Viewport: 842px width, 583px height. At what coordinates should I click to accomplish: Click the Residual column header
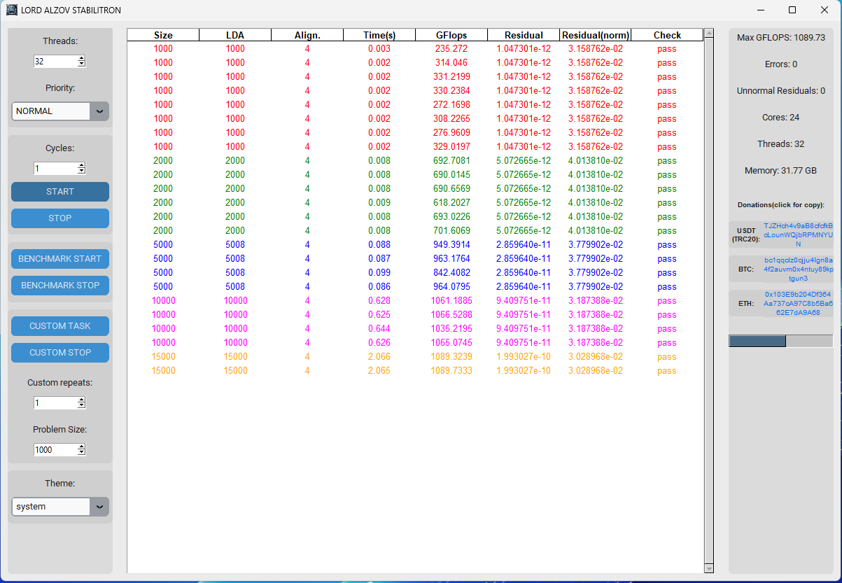coord(524,35)
